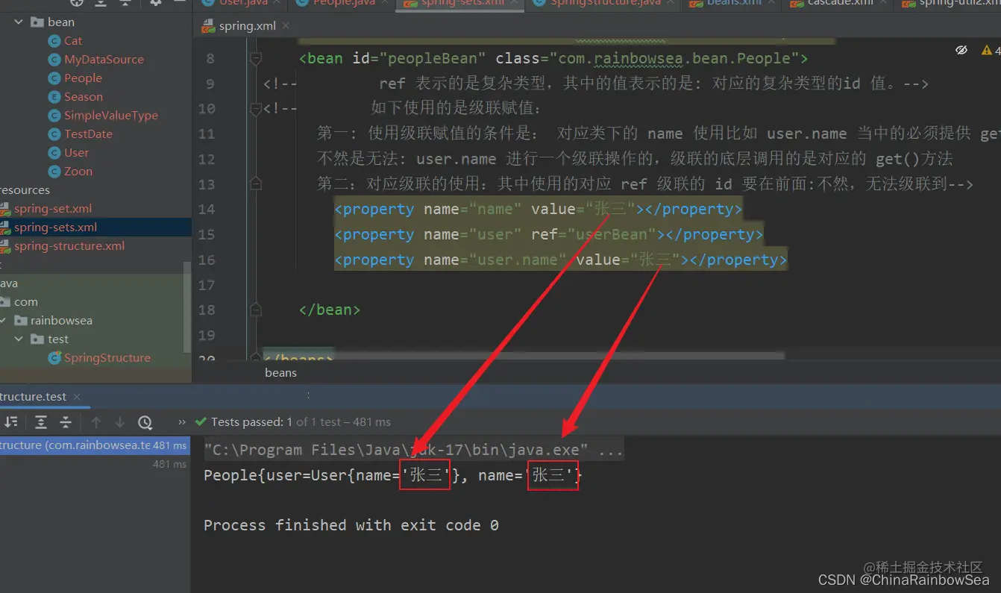Click sort alphabetically icon in test toolbar
Screen dimensions: 1001x593
tap(10, 422)
